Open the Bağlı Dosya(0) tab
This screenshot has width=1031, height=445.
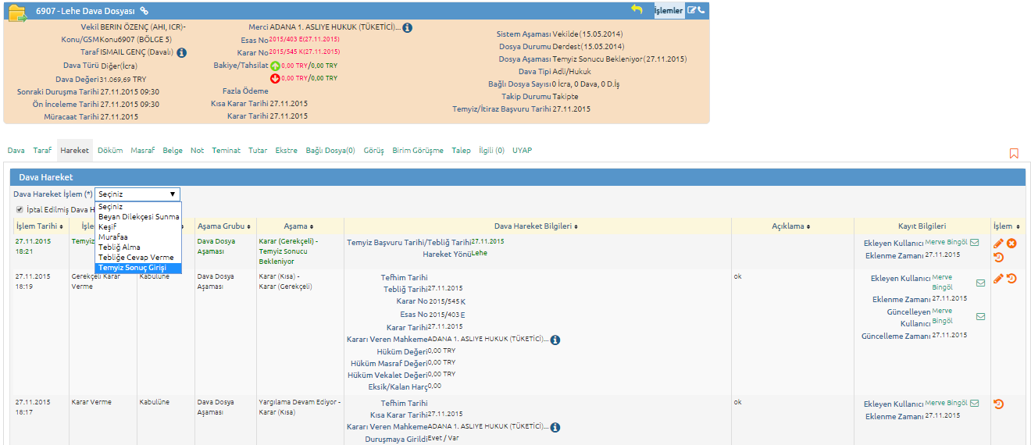[x=330, y=151]
